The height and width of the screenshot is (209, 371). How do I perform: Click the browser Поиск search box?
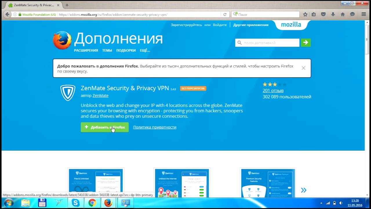(x=265, y=14)
